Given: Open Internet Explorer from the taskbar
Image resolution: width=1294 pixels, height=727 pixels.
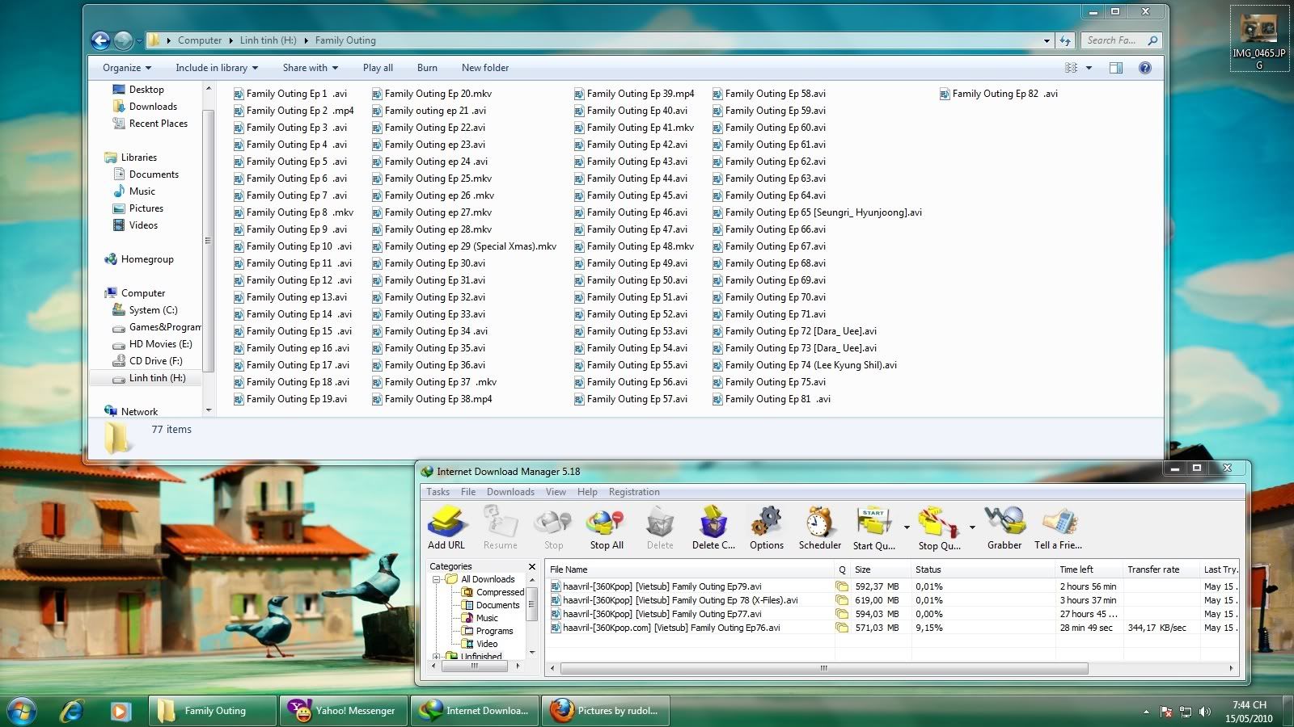Looking at the screenshot, I should pyautogui.click(x=72, y=711).
